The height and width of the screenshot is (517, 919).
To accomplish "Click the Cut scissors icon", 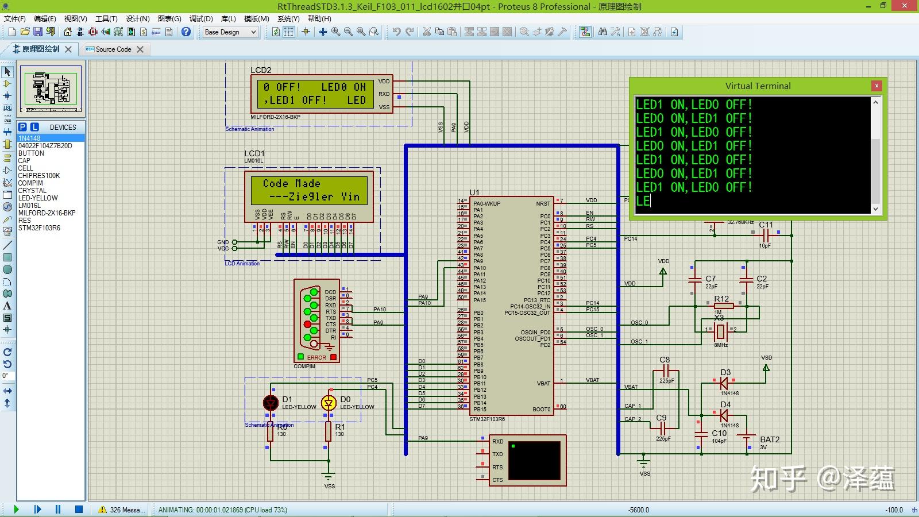I will 427,32.
